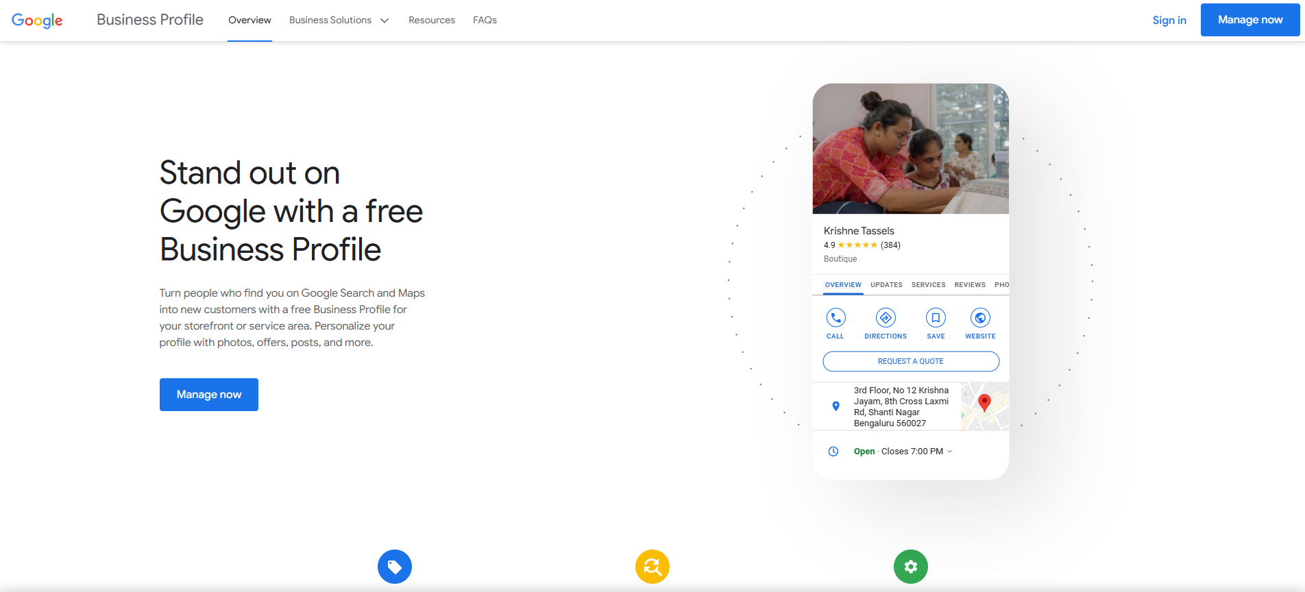Click the blue price tag icon

point(395,567)
